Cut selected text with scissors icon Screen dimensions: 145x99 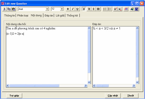[x=4, y=9]
